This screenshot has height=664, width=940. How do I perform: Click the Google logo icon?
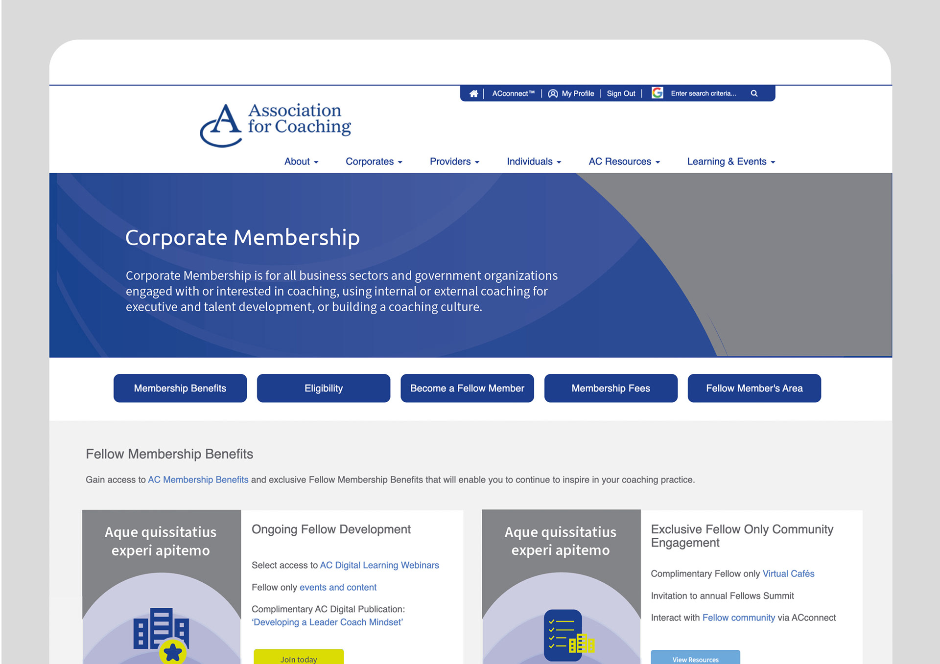[x=658, y=93]
